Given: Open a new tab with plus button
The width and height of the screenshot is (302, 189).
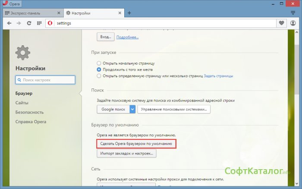Looking at the screenshot, I should 129,13.
